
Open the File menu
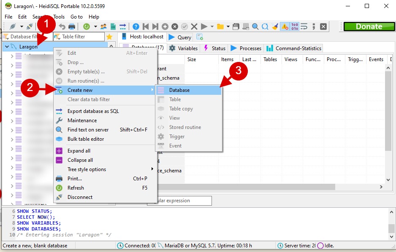click(8, 16)
